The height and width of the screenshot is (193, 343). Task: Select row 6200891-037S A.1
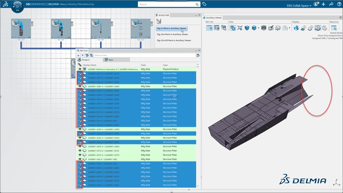(136, 151)
